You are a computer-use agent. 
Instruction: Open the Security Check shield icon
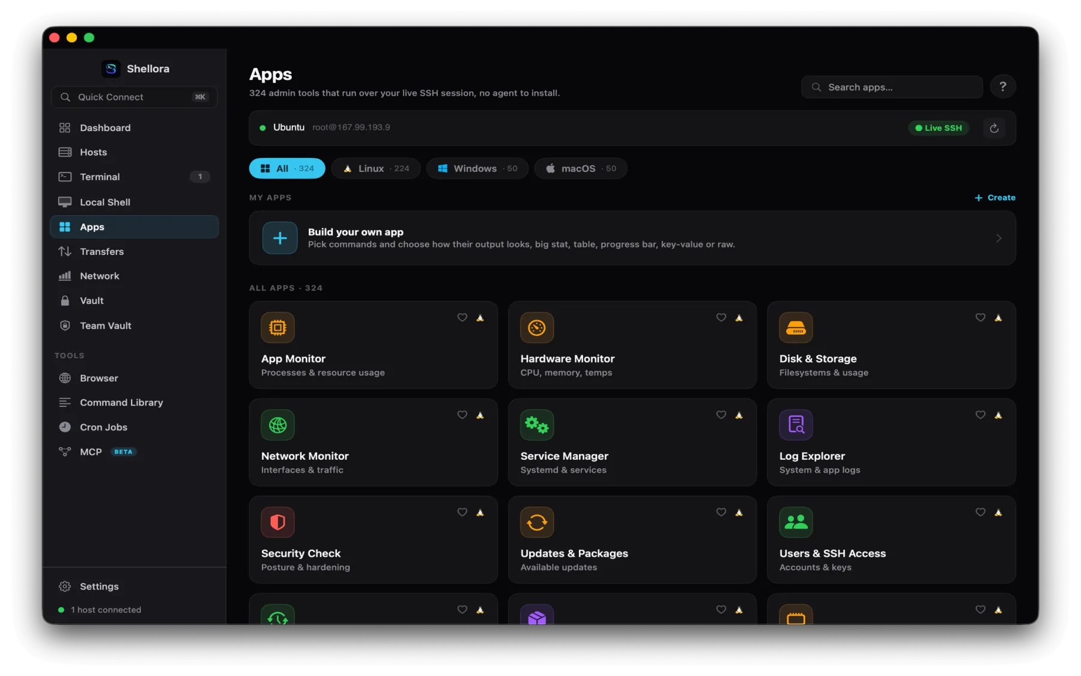[x=277, y=522]
